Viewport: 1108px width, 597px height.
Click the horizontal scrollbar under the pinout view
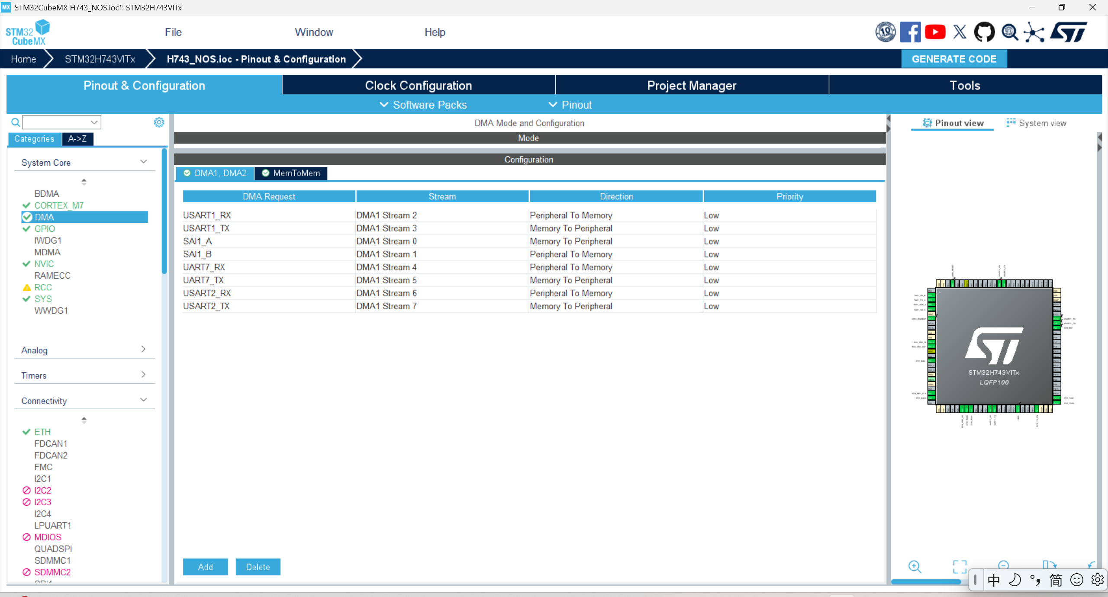pyautogui.click(x=926, y=582)
